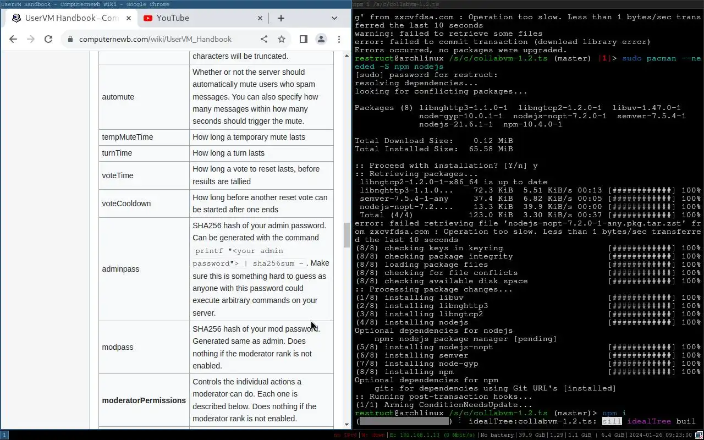Go forward in Chrome history

31,39
